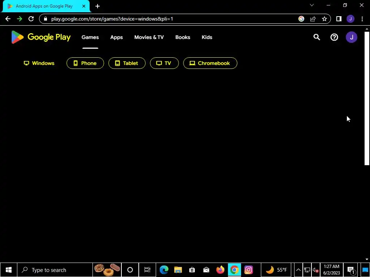
Task: Open the Windows Start menu
Action: click(9, 270)
